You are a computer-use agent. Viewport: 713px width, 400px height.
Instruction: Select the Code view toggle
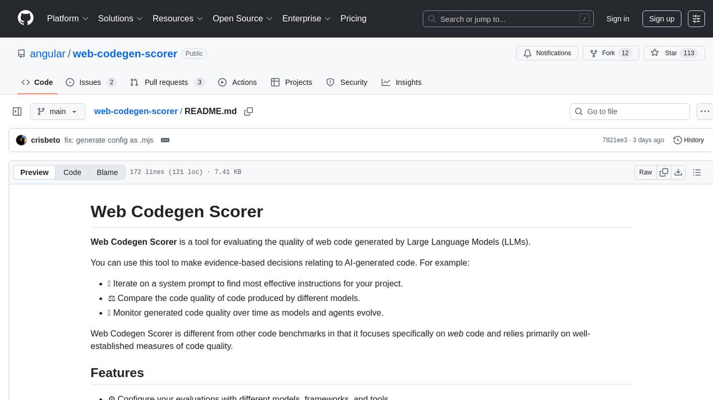pyautogui.click(x=72, y=172)
